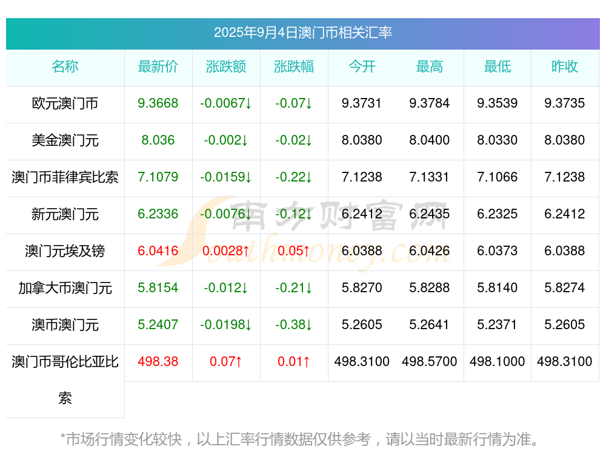Click low value 6.2325
This screenshot has height=458, width=606.
point(498,214)
